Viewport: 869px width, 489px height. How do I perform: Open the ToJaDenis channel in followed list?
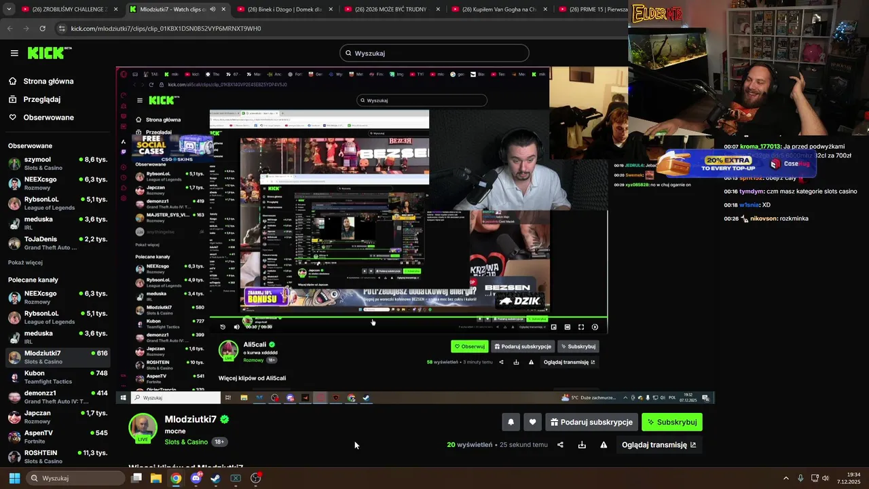pos(58,243)
